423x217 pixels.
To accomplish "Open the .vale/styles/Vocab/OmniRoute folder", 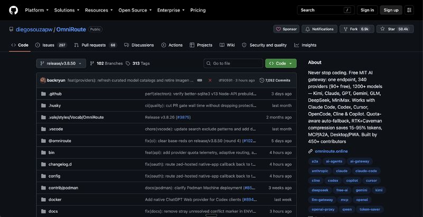I will coord(76,117).
